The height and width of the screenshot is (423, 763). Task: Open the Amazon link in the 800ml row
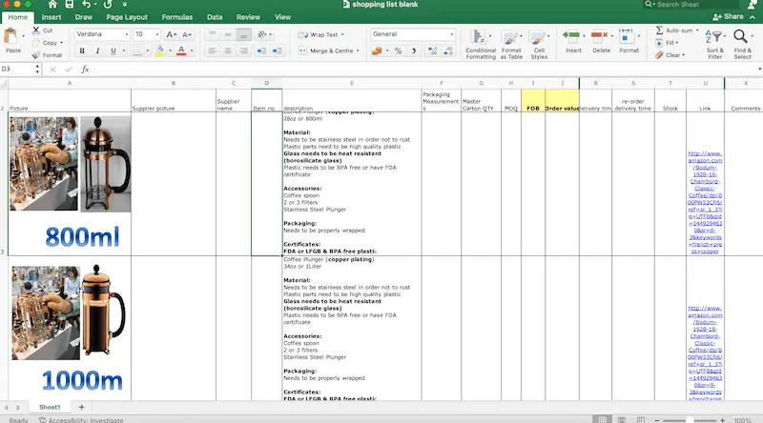coord(705,202)
